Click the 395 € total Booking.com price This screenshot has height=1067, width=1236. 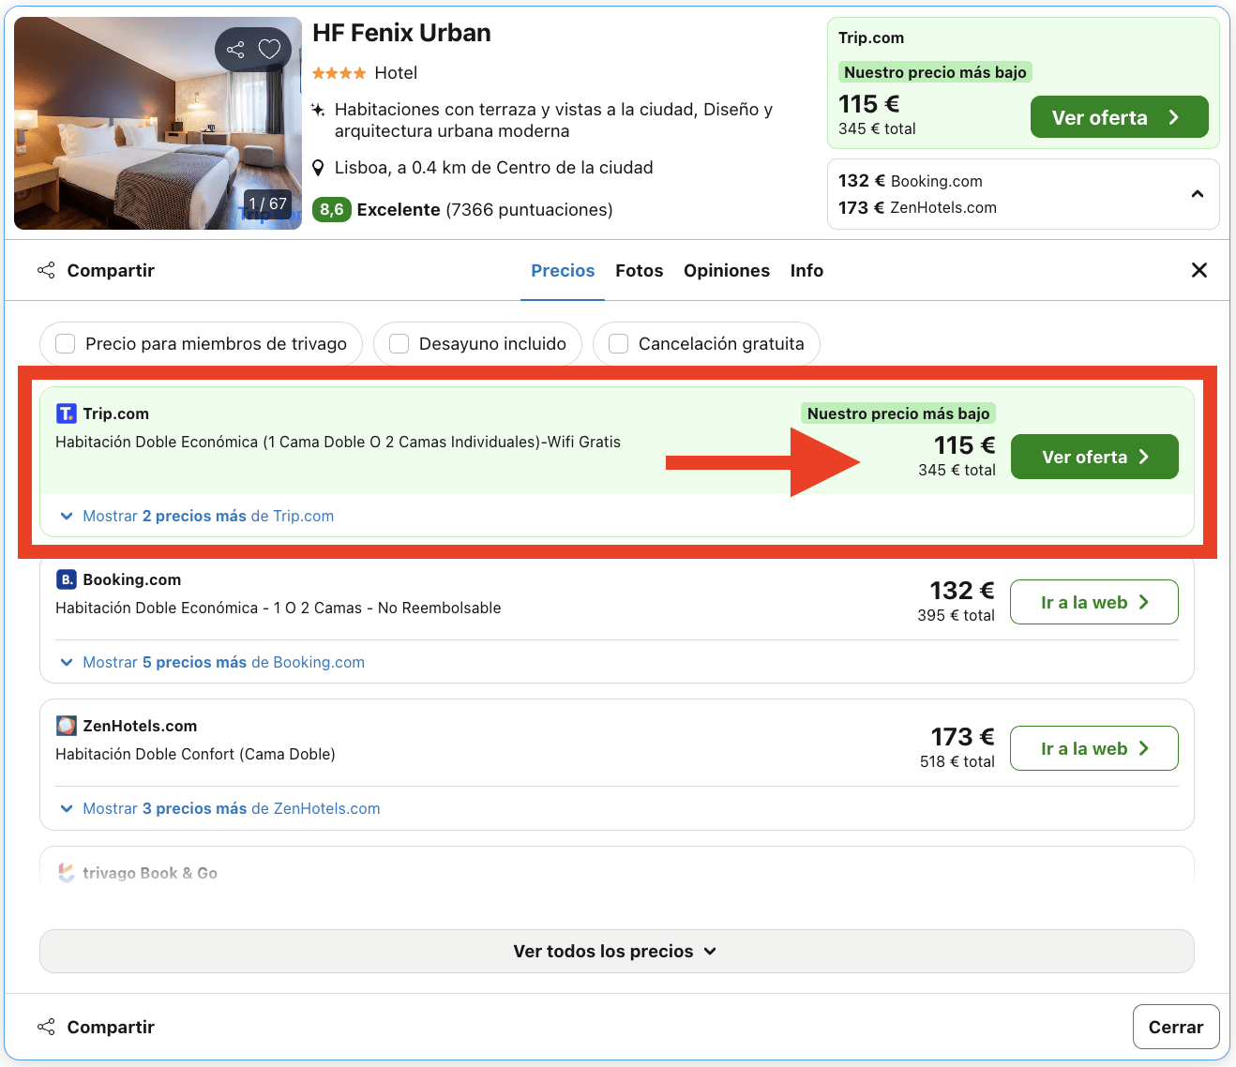coord(956,615)
